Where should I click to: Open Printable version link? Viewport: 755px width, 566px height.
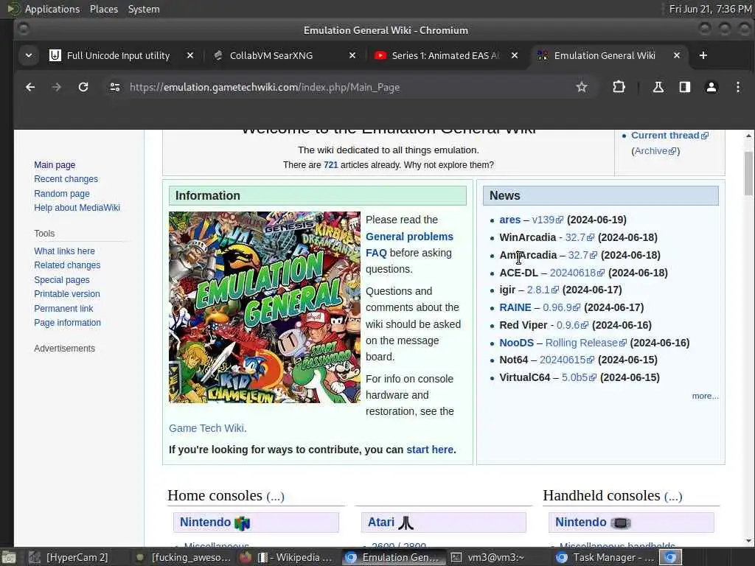[67, 293]
